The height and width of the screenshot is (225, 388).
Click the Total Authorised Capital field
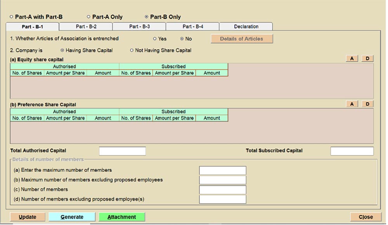click(x=122, y=151)
